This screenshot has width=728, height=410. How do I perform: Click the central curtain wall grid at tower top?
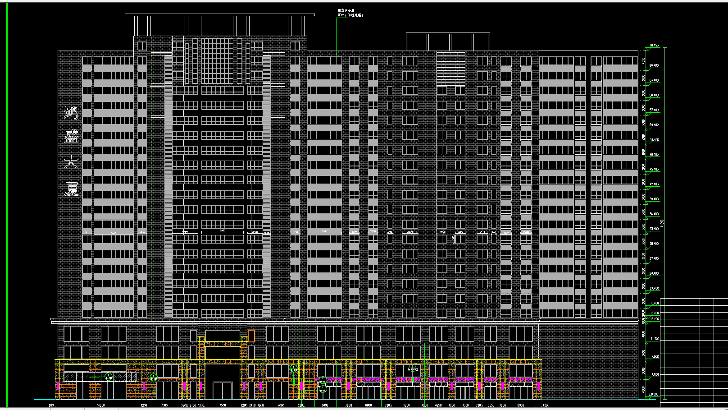tap(217, 60)
